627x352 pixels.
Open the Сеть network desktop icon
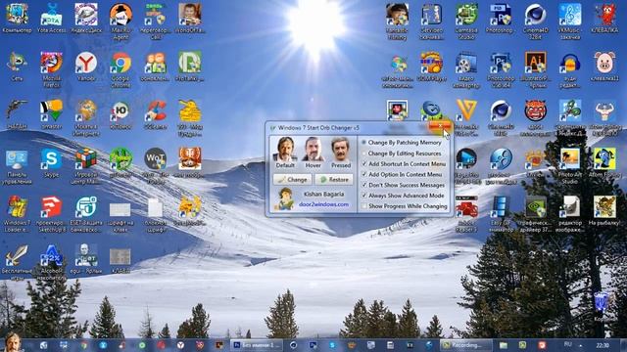click(17, 66)
